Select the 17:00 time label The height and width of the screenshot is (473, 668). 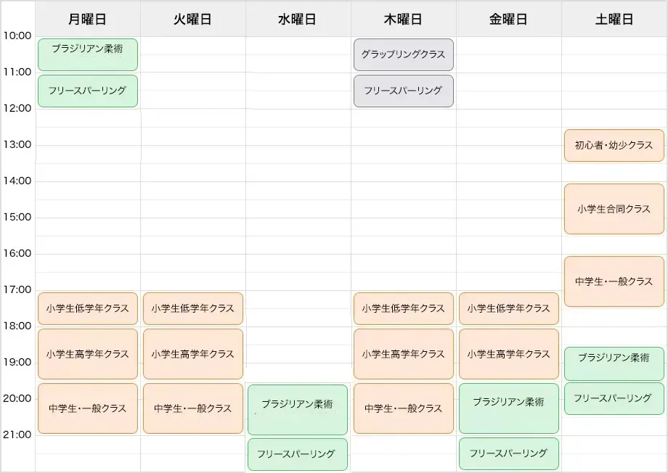[x=17, y=289]
